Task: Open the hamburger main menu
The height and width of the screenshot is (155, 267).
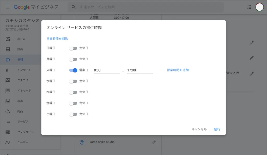Action: click(8, 7)
